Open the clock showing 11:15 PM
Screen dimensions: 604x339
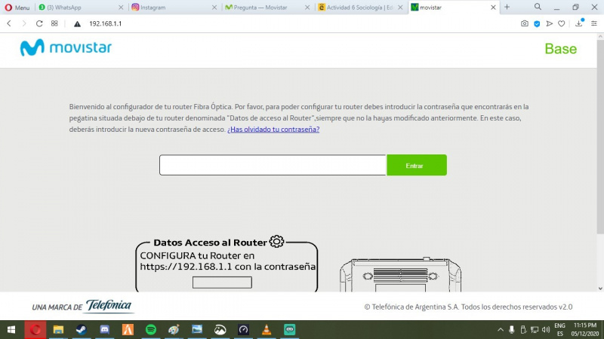click(x=584, y=330)
